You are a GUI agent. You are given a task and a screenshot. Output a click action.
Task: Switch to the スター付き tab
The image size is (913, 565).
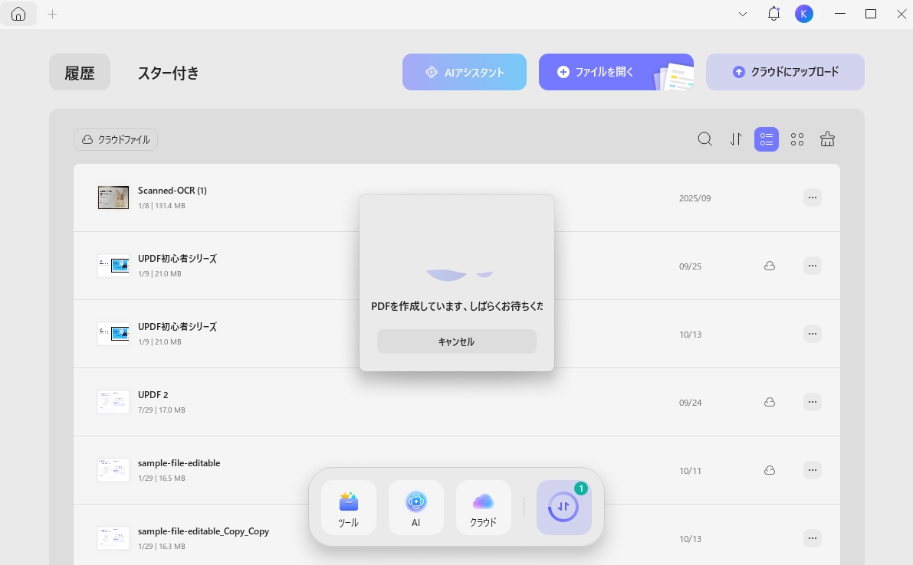click(169, 73)
